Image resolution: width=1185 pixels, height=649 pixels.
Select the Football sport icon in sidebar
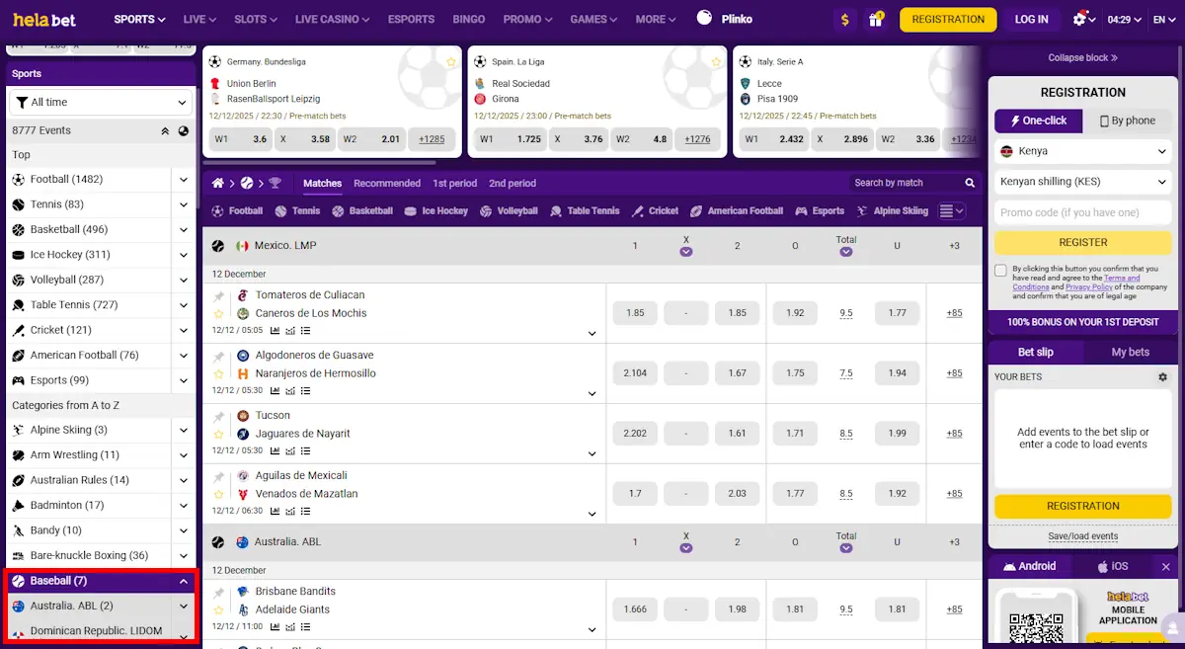click(x=20, y=180)
